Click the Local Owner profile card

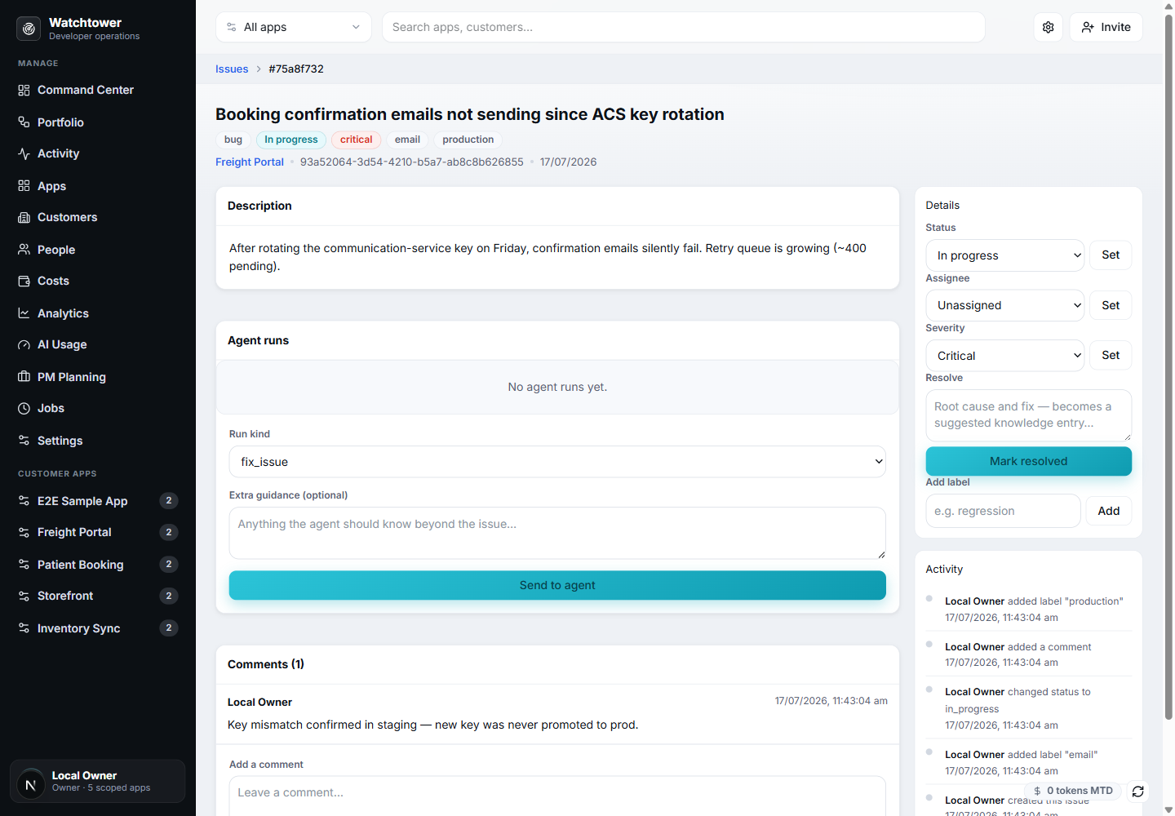coord(98,782)
